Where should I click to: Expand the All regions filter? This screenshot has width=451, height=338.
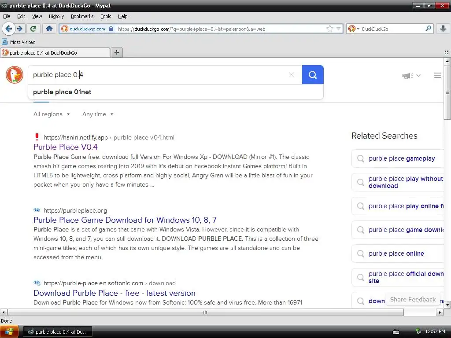click(52, 114)
